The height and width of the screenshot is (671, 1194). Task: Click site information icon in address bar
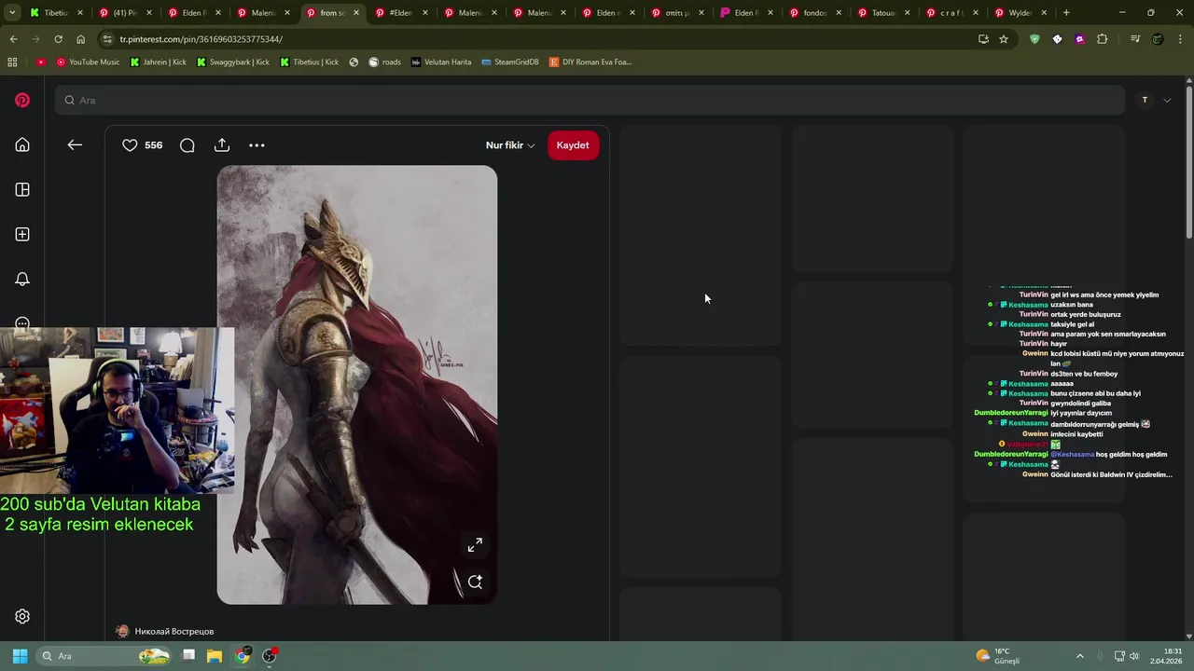107,39
